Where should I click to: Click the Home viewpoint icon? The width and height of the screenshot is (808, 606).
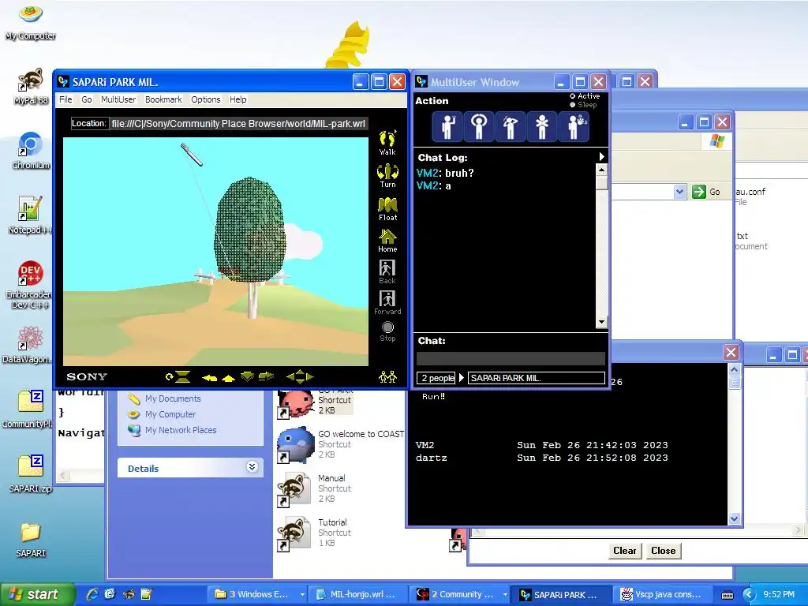click(x=387, y=241)
